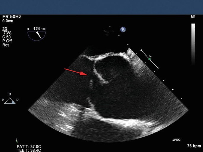Screen dimensions: 203x152
Task: Click the X marker on focus bracket
Action: (150, 56)
